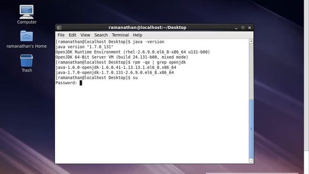The height and width of the screenshot is (174, 309).
Task: Open the Terminal menu
Action: tap(120, 35)
